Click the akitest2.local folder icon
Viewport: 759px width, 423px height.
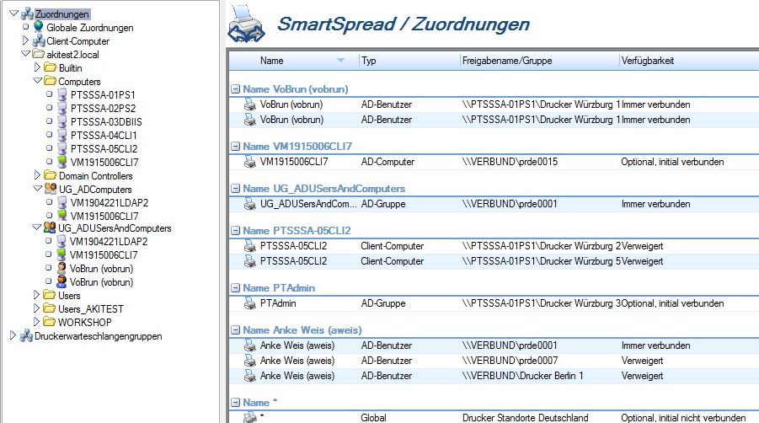pos(38,54)
